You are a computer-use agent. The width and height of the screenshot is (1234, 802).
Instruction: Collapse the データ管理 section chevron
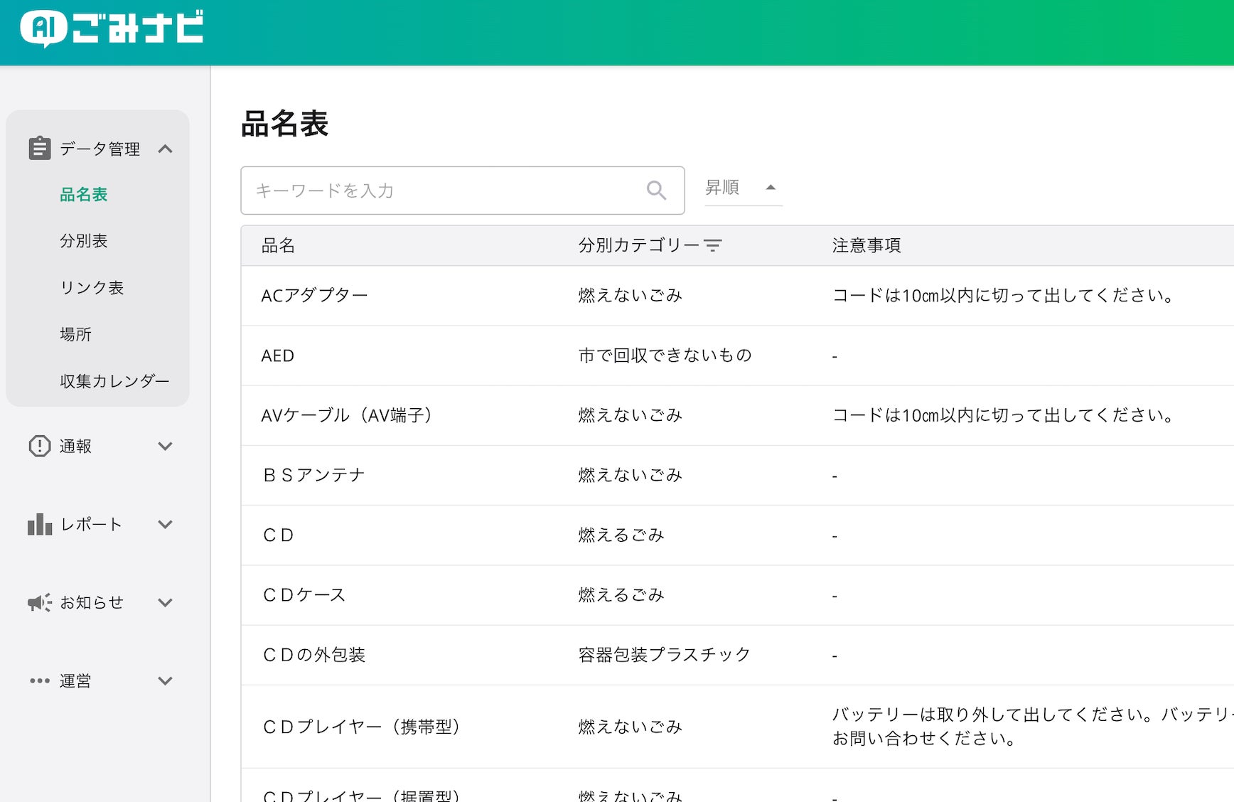point(166,149)
